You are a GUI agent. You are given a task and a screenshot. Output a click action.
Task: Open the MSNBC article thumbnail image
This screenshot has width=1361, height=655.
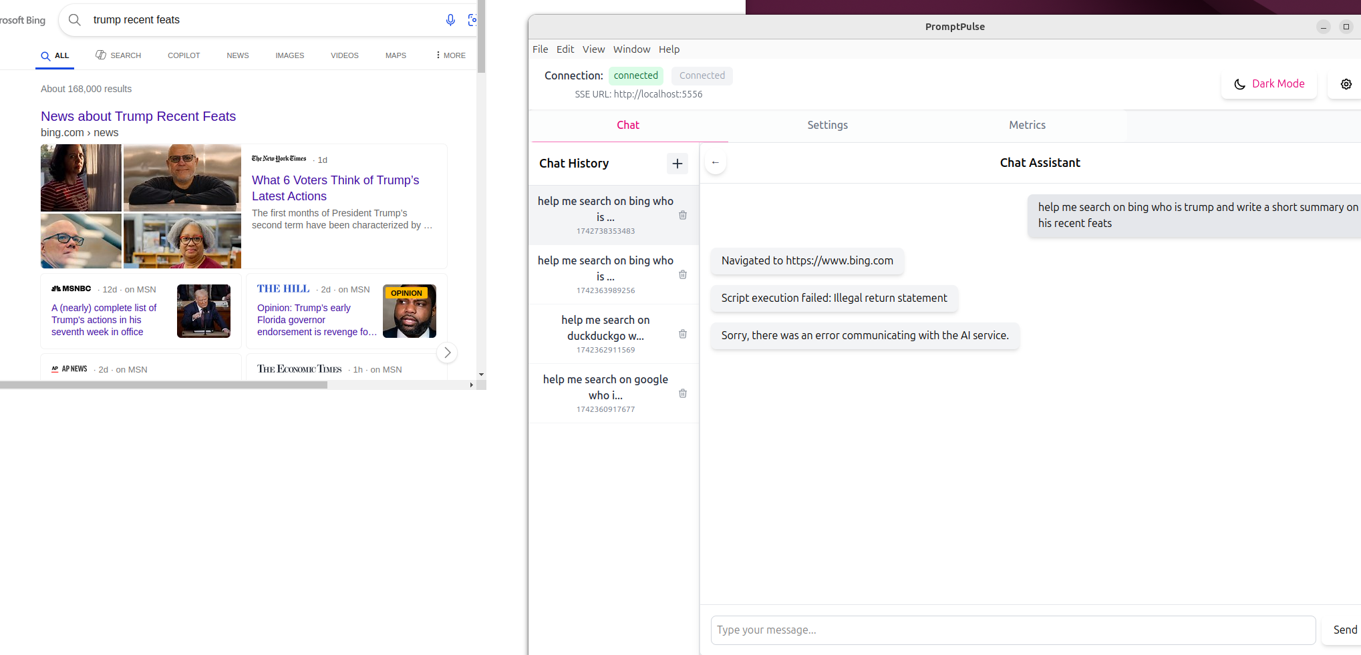pos(204,311)
